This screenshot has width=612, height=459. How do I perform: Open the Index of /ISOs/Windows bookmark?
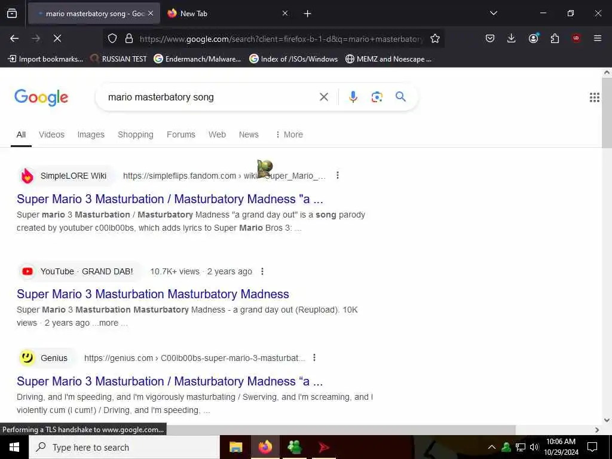click(x=293, y=59)
